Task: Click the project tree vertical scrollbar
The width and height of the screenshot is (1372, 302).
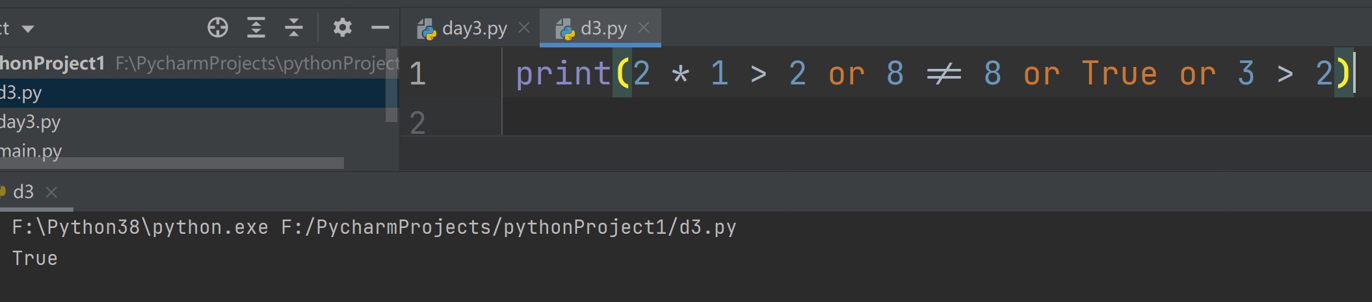Action: point(391,86)
